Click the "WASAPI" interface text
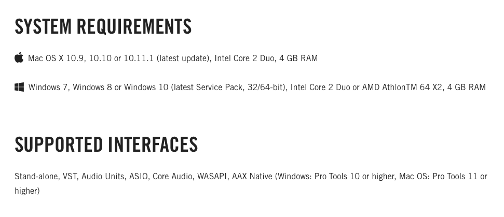The image size is (504, 217). (x=212, y=176)
